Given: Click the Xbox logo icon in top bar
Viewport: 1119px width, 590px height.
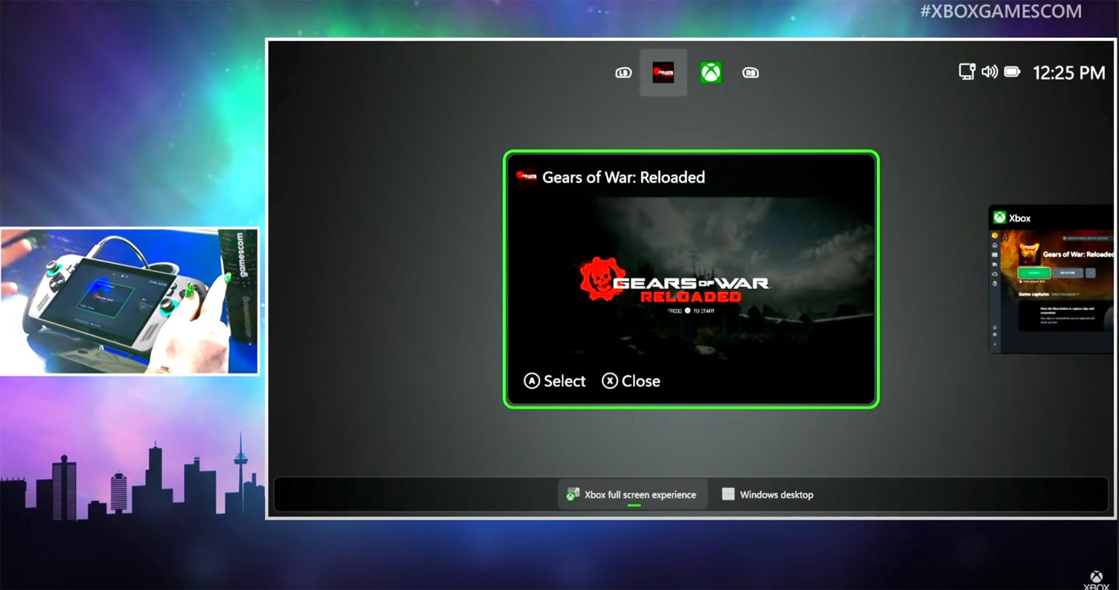Looking at the screenshot, I should click(711, 72).
